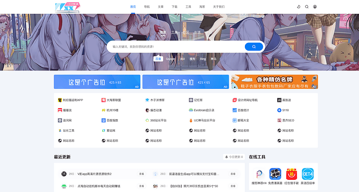
Task: Open the 导航 menu item
Action: pos(147,7)
